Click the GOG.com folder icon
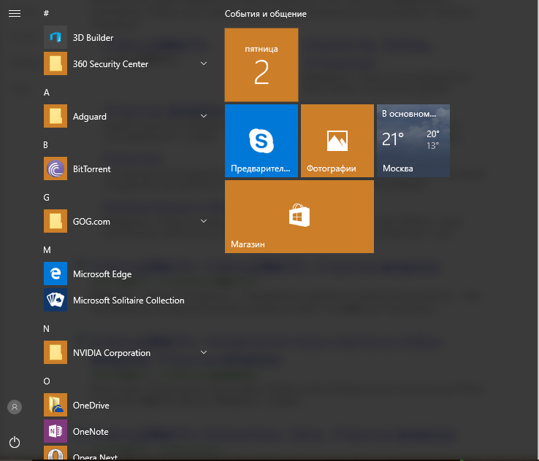 (x=56, y=221)
